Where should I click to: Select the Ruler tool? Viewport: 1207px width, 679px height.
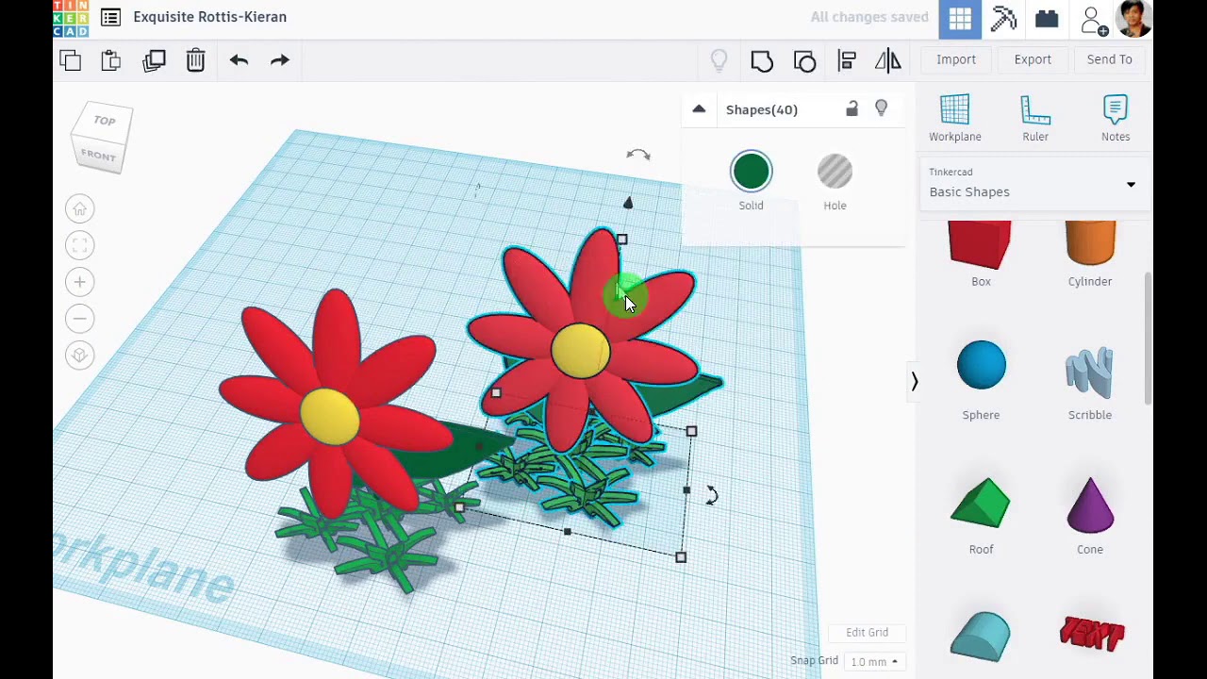[x=1035, y=118]
